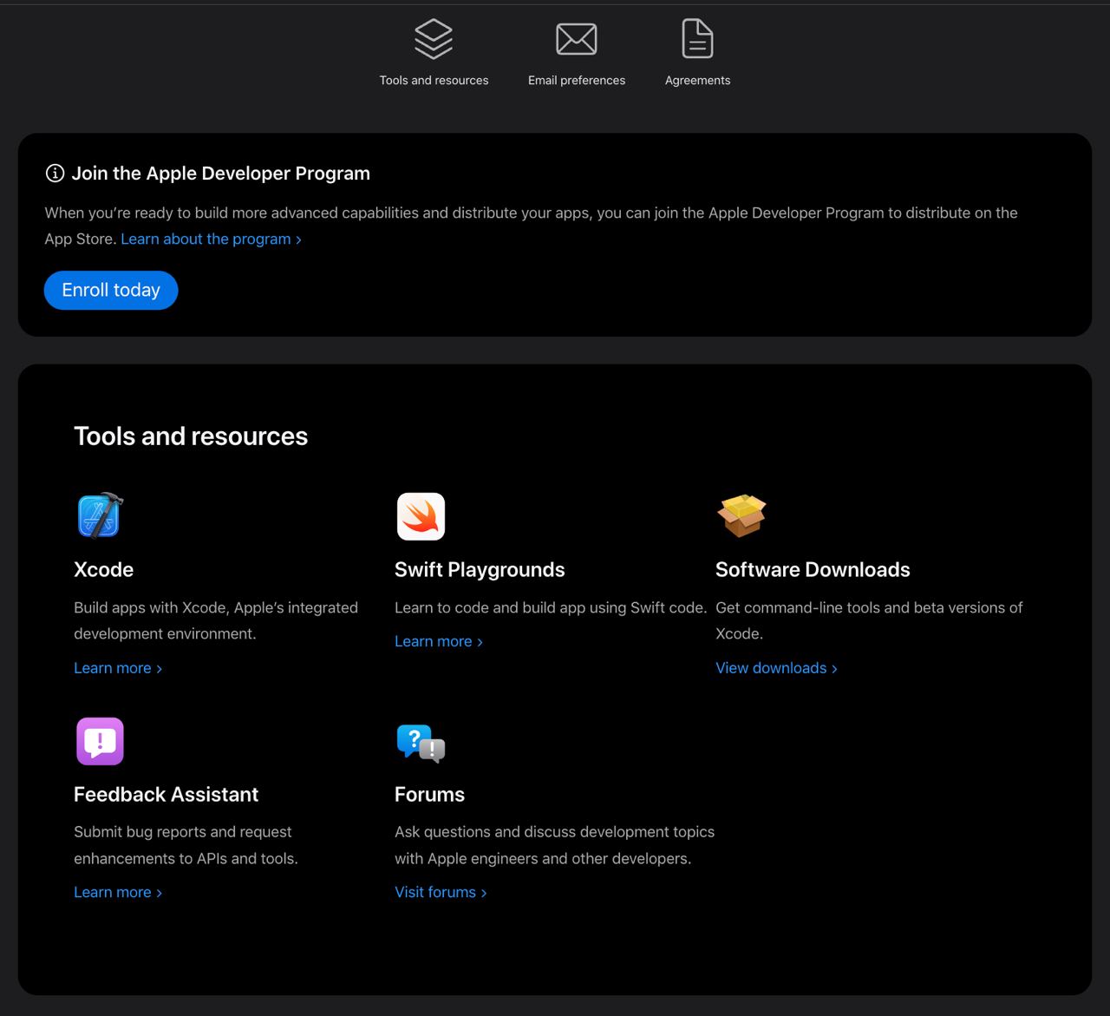The width and height of the screenshot is (1110, 1016).
Task: Click the Forums speech bubbles icon
Action: tap(421, 743)
